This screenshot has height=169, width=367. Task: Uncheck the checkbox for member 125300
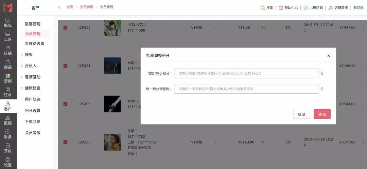coord(66,104)
